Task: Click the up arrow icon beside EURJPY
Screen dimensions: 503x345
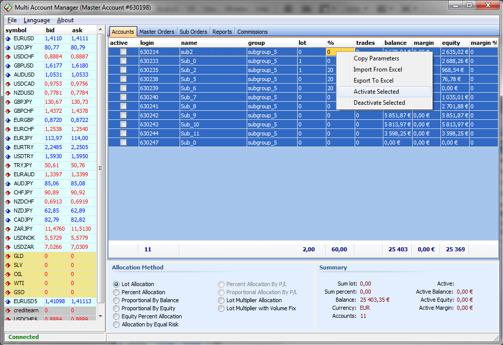Action: tap(8, 138)
